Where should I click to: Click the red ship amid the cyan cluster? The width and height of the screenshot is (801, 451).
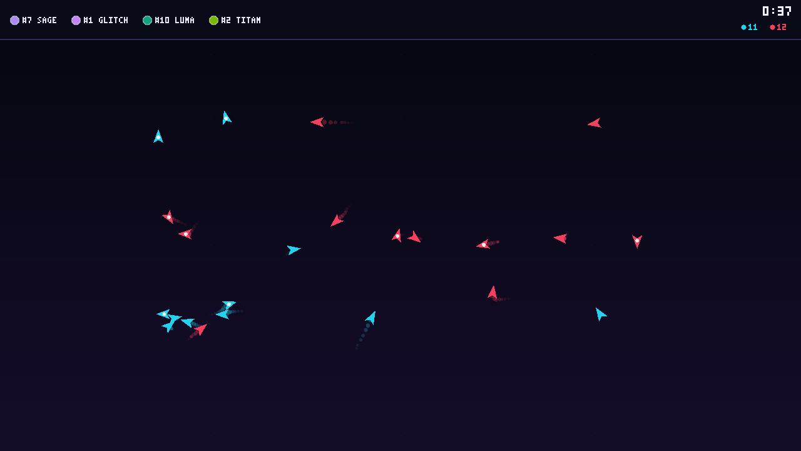(201, 328)
